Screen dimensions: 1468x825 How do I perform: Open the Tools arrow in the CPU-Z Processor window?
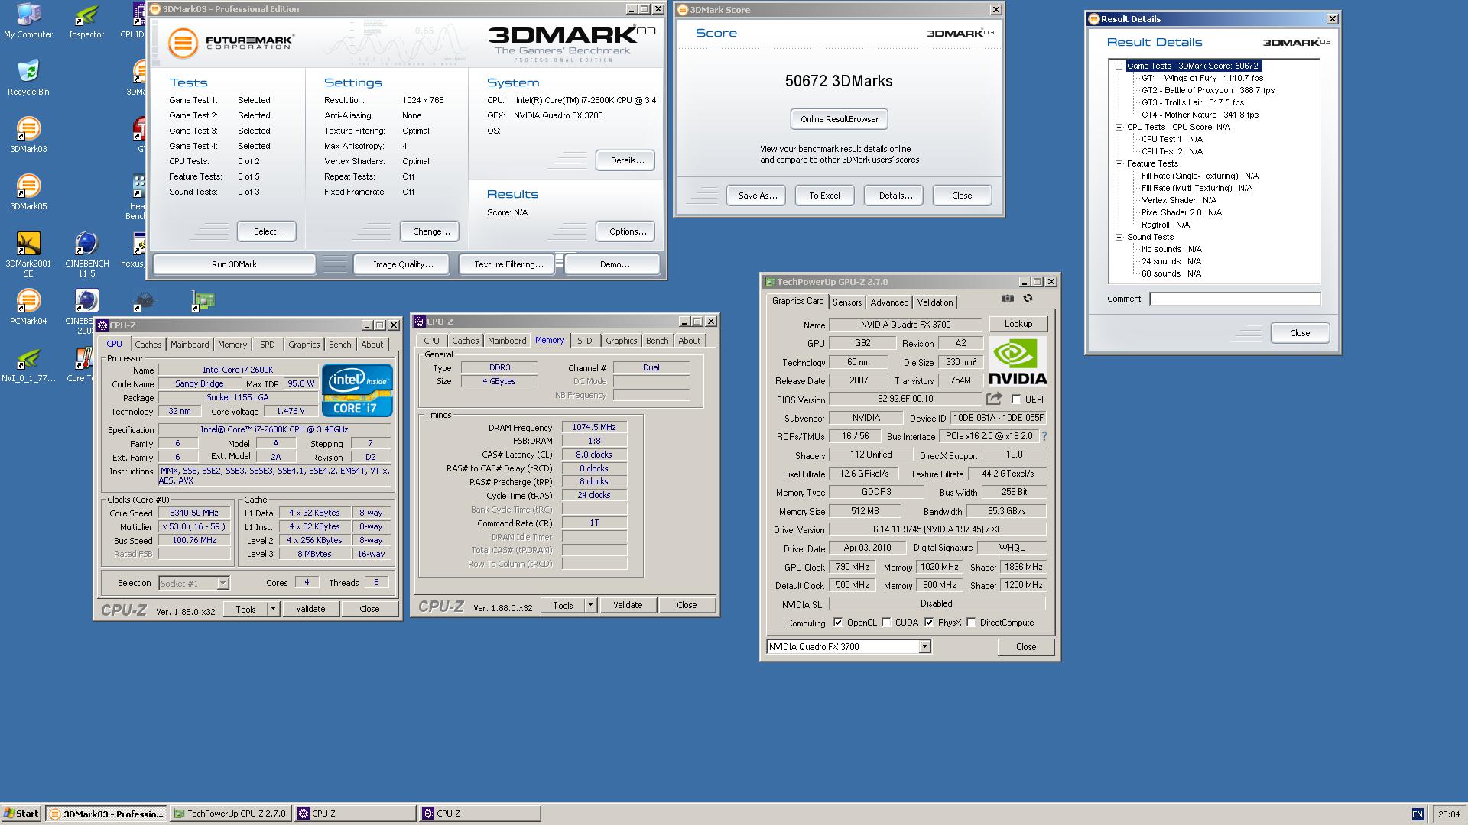click(x=273, y=609)
